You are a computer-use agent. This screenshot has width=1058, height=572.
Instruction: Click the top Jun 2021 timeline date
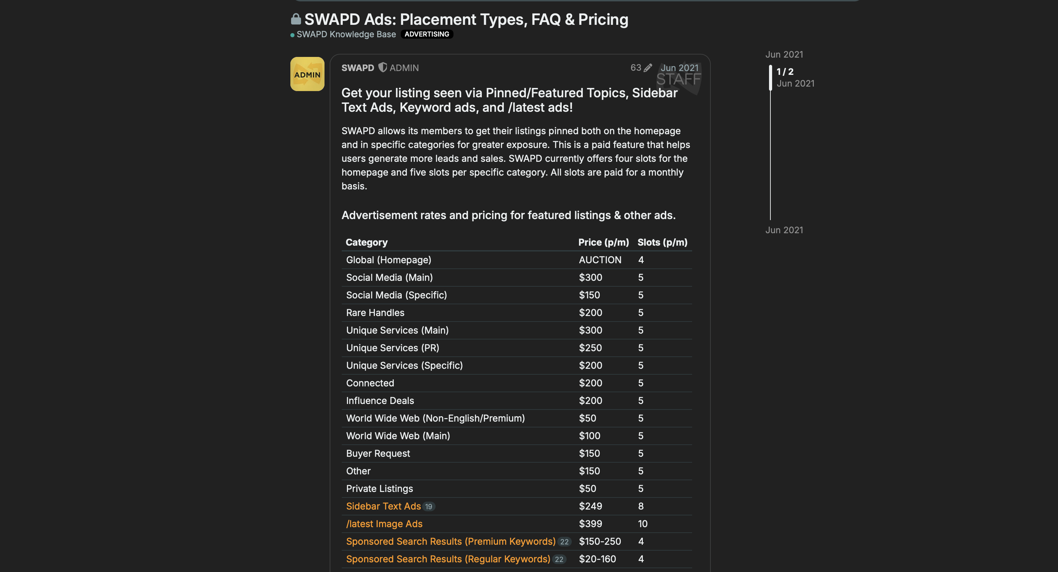pyautogui.click(x=784, y=55)
